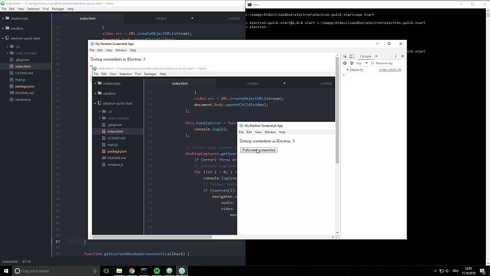Enable the Preserve log checkbox

tap(372, 63)
